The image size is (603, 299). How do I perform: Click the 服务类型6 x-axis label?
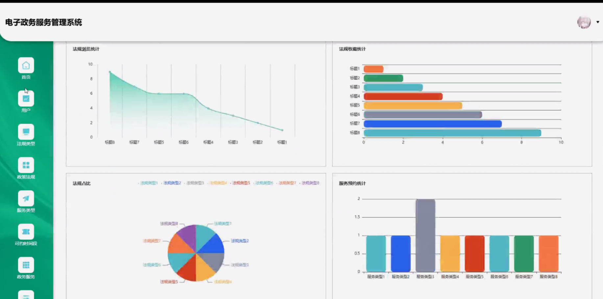coord(499,277)
